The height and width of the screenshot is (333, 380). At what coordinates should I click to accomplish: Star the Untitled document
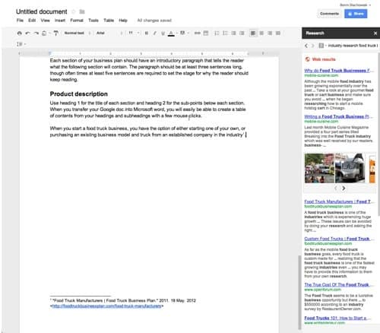click(x=74, y=11)
